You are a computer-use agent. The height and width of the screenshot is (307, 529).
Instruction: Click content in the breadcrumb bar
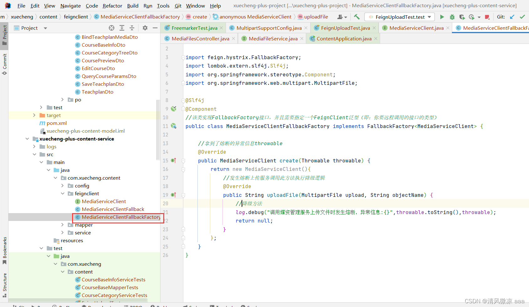pos(48,17)
